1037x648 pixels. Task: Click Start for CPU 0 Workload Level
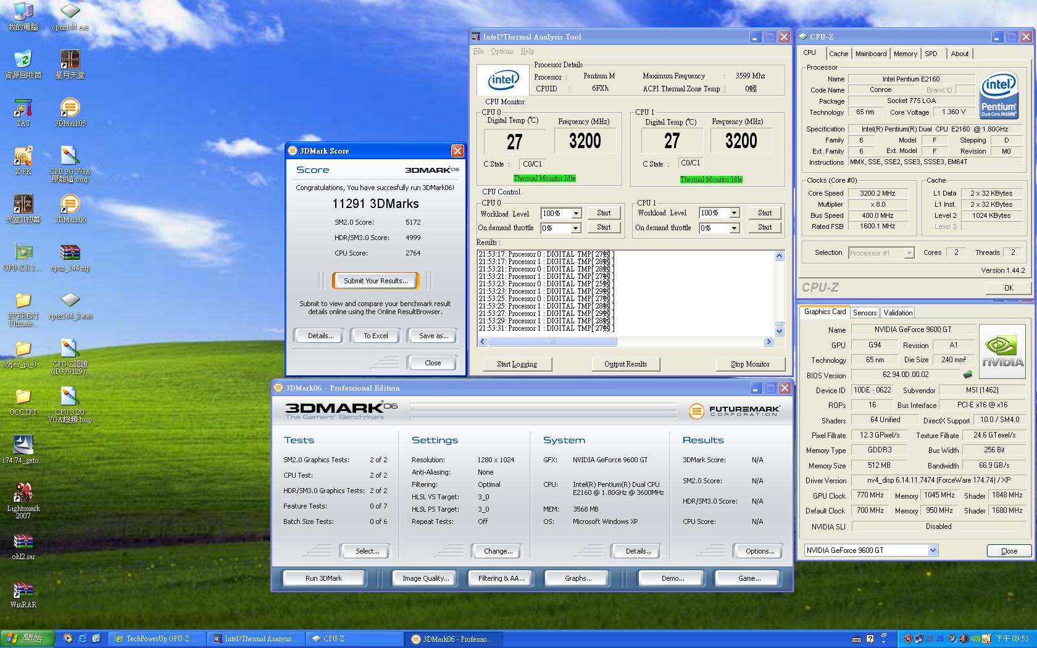[604, 213]
